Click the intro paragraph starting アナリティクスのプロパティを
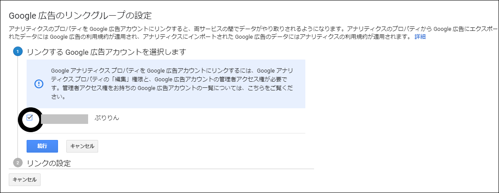The height and width of the screenshot is (193, 499). click(253, 33)
